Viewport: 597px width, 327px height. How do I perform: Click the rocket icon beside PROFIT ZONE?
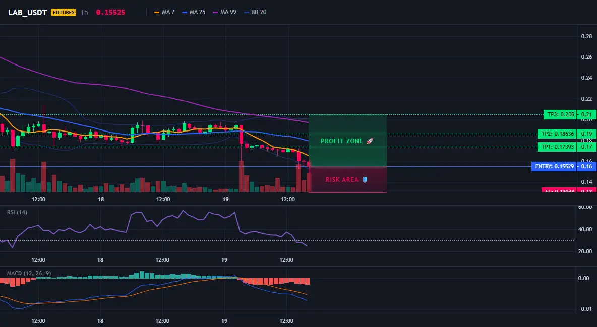[370, 141]
